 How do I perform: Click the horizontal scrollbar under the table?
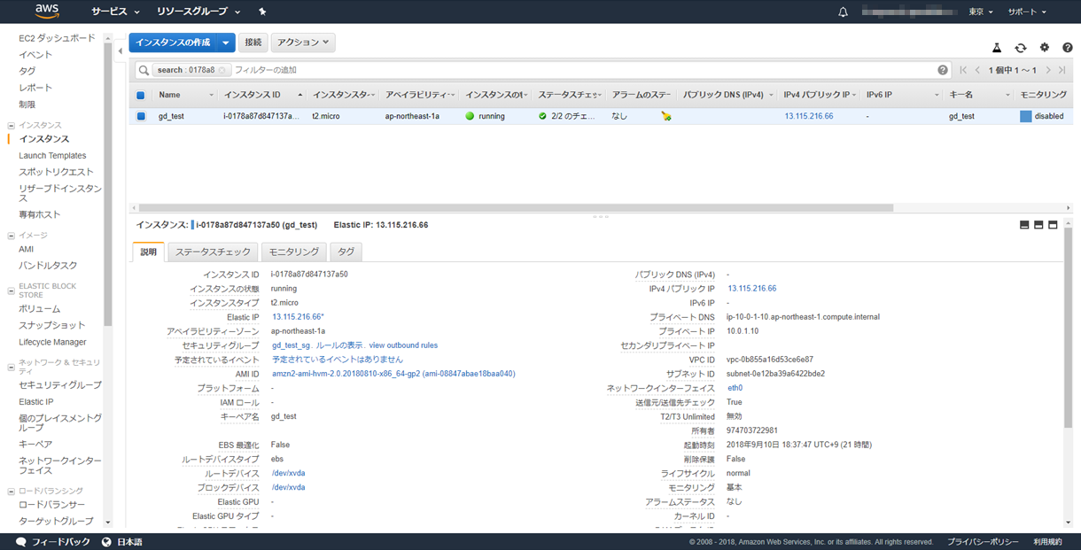[514, 208]
